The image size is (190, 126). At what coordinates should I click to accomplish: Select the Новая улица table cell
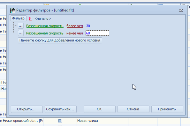[103, 121]
